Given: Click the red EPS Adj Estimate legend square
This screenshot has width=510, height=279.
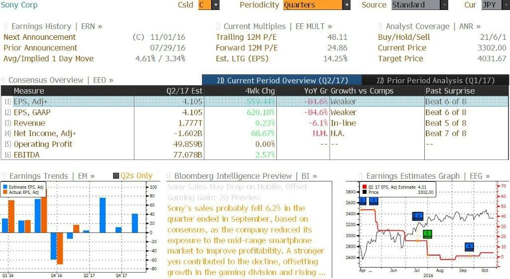Looking at the screenshot, I should click(x=365, y=187).
